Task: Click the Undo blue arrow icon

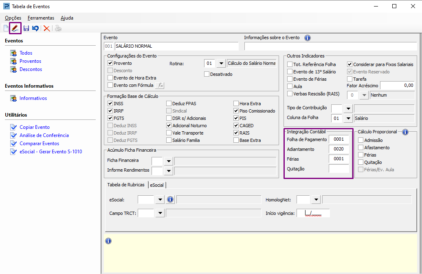Action: [x=35, y=28]
